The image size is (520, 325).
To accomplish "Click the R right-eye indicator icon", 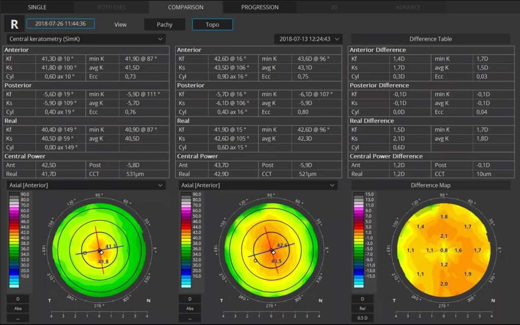I will pyautogui.click(x=14, y=24).
